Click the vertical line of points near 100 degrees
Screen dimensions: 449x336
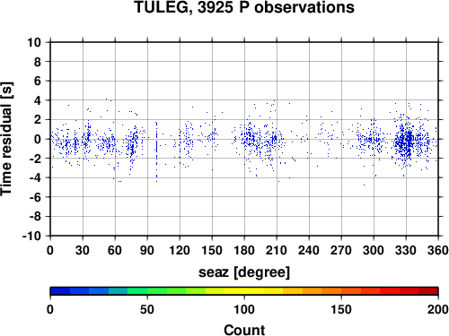pos(156,151)
